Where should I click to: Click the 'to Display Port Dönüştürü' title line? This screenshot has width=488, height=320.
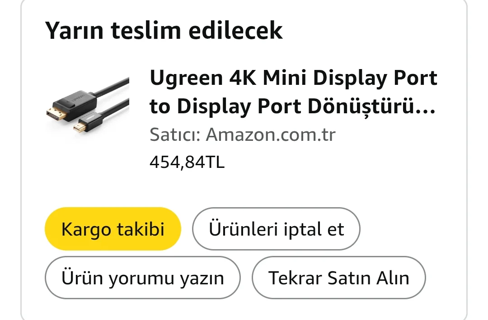click(292, 107)
